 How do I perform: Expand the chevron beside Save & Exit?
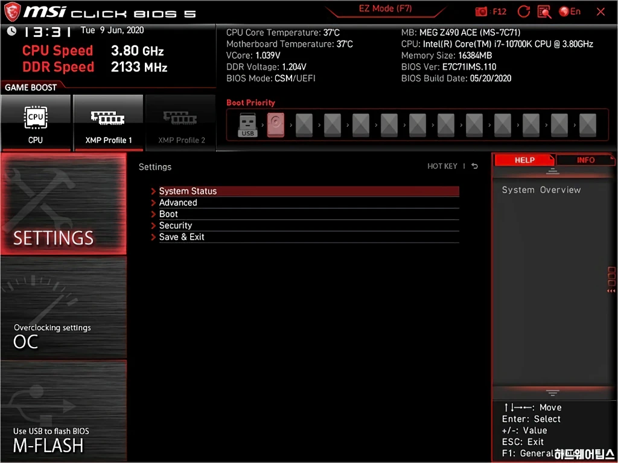point(153,237)
